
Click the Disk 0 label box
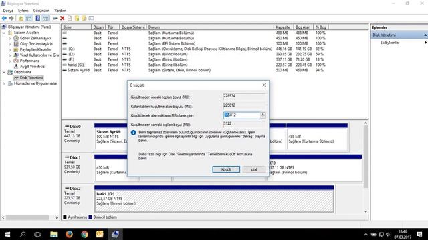[x=78, y=137]
